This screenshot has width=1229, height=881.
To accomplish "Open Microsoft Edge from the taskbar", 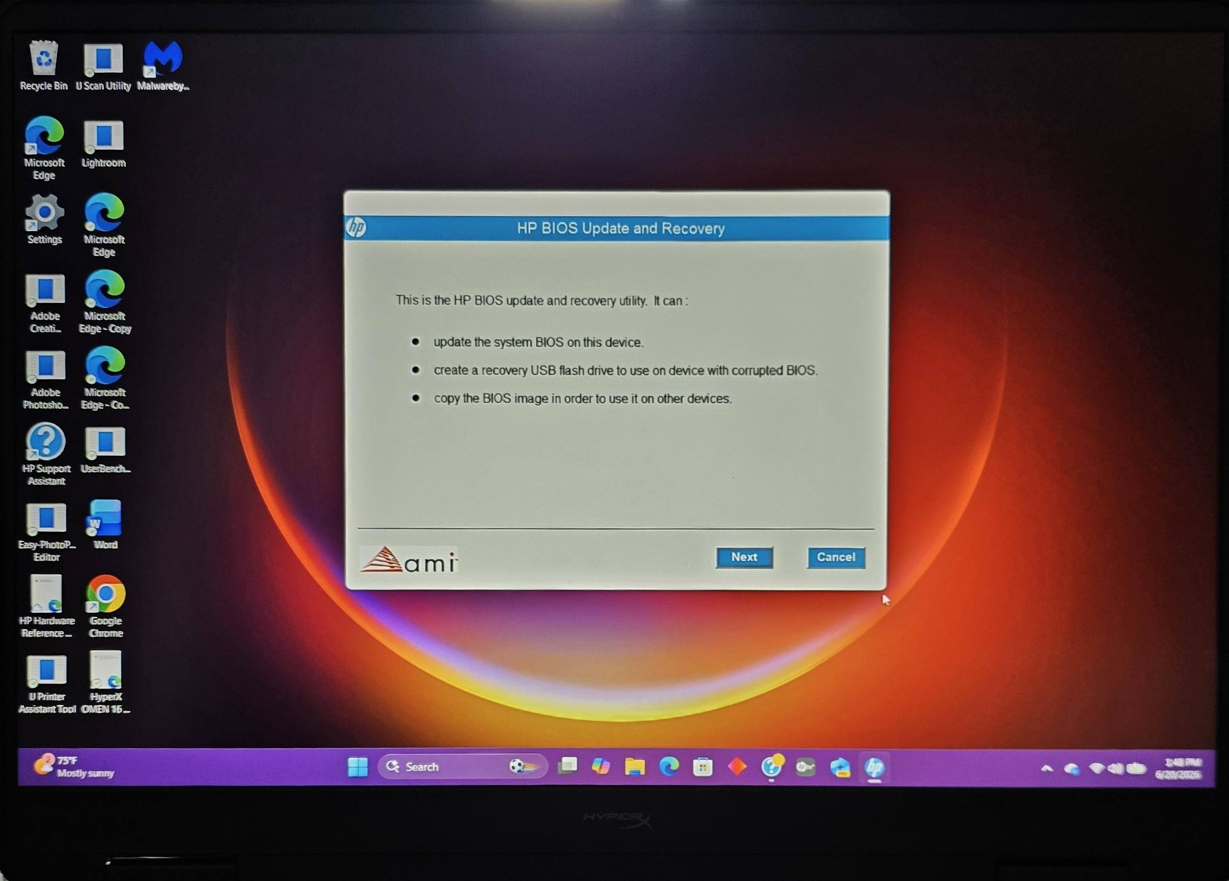I will point(669,767).
